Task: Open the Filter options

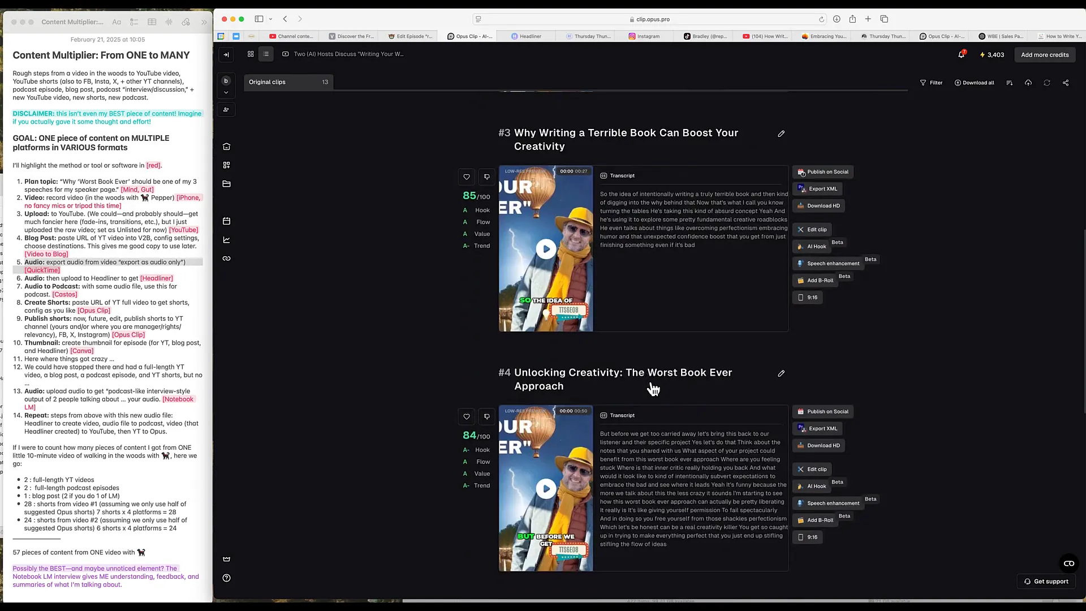Action: click(x=931, y=83)
